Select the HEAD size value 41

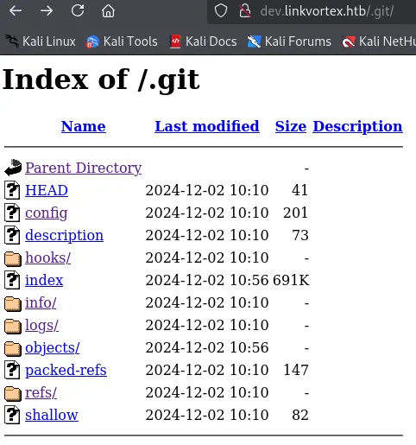coord(300,190)
